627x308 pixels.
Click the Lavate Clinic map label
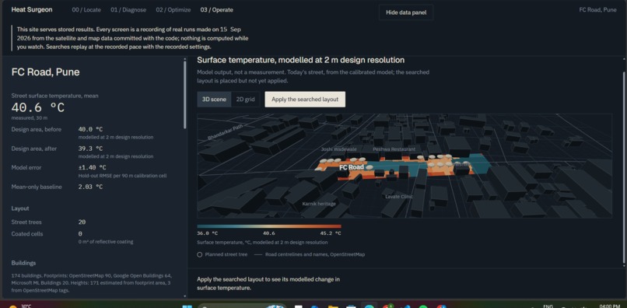click(399, 197)
